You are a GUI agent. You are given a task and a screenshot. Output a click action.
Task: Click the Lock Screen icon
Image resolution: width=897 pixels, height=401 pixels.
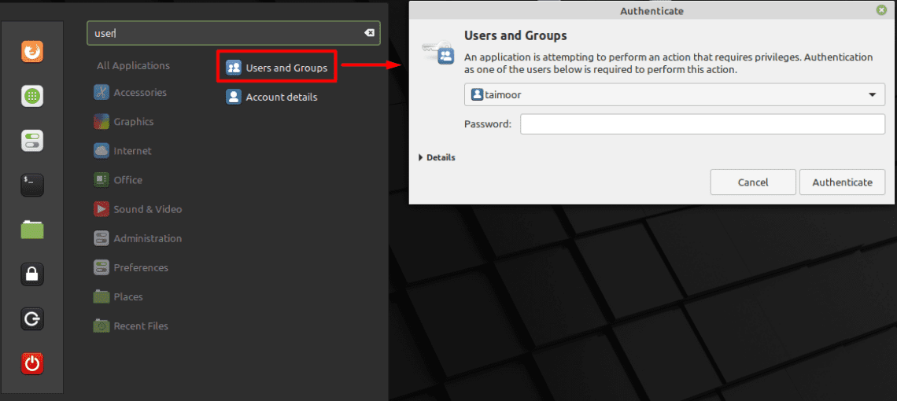coord(32,274)
